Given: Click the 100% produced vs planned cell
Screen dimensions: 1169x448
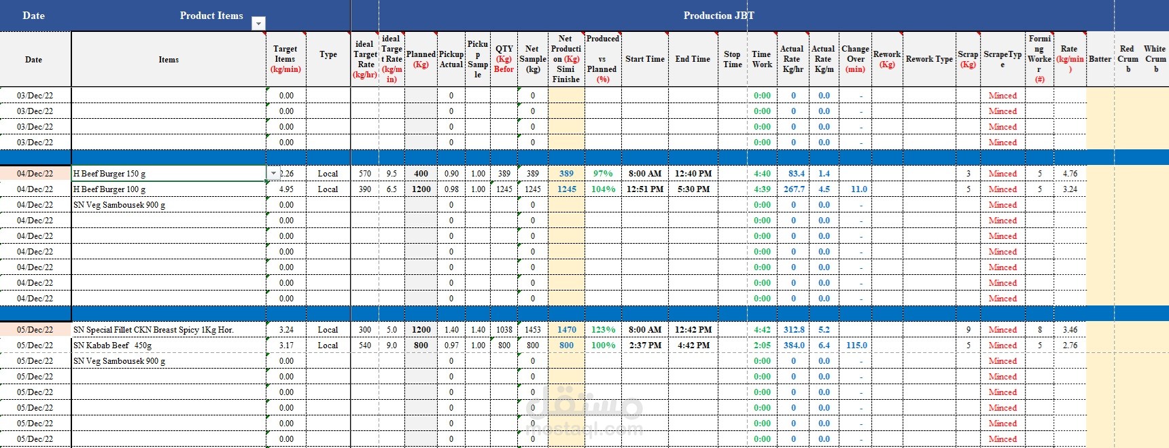Looking at the screenshot, I should 603,346.
